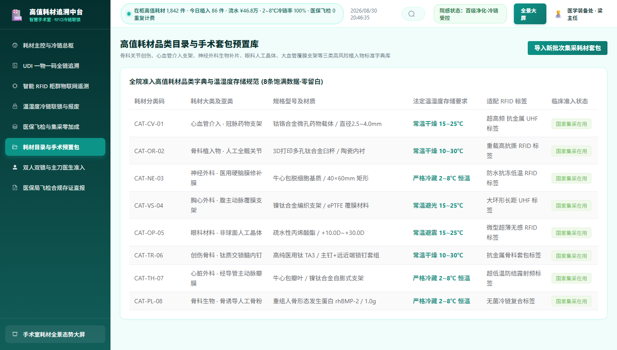Screen dimensions: 617x350
Task: Click code cell CAT-OP-05
Action: [x=149, y=233]
